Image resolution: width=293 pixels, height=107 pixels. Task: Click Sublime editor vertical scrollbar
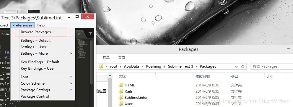pos(92,62)
